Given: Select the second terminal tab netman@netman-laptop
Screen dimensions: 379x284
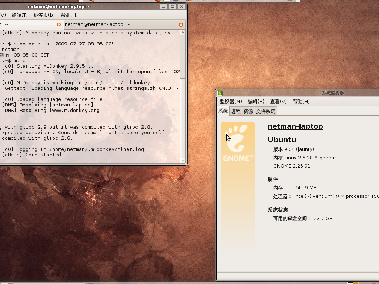Looking at the screenshot, I should 124,24.
